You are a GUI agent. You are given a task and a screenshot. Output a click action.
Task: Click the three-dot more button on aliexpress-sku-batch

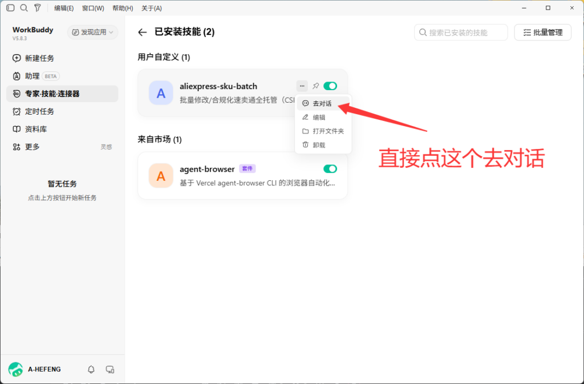(302, 86)
